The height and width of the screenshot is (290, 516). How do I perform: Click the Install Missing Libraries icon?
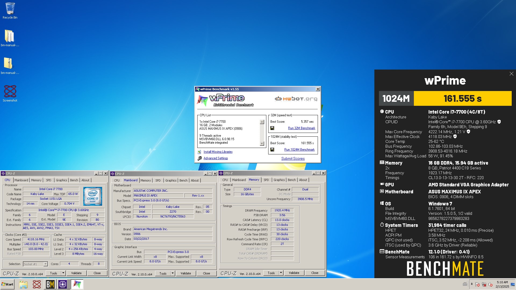[x=199, y=152]
